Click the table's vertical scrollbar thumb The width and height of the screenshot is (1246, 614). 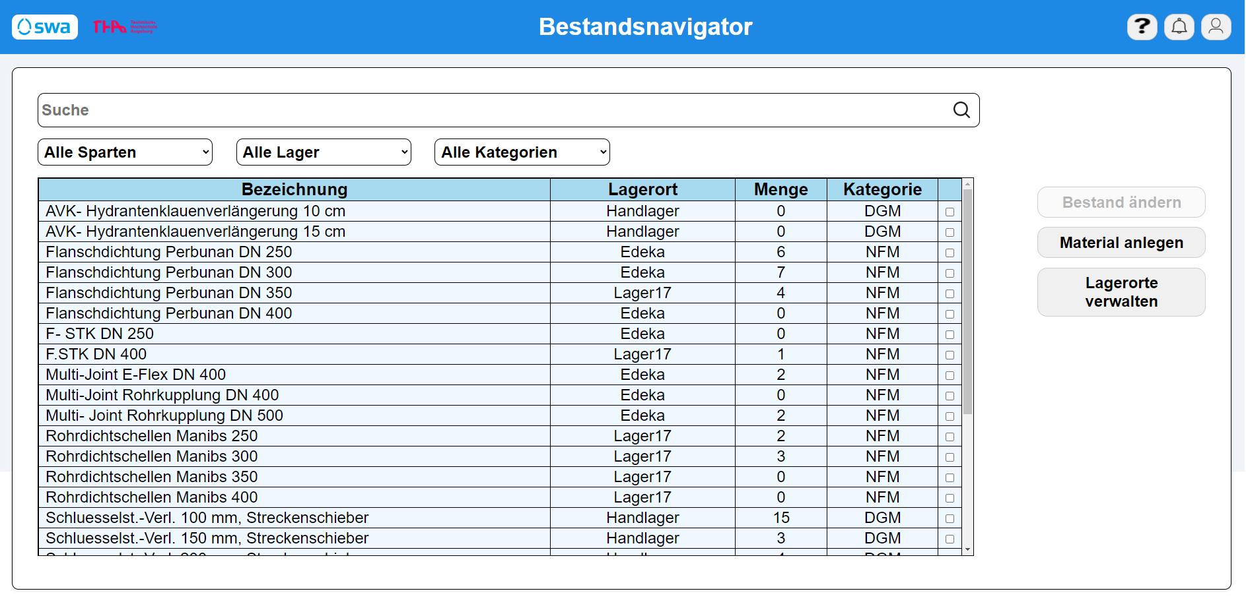(x=967, y=301)
